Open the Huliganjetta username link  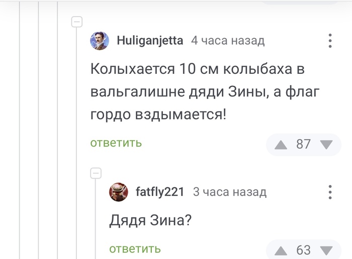tap(150, 41)
